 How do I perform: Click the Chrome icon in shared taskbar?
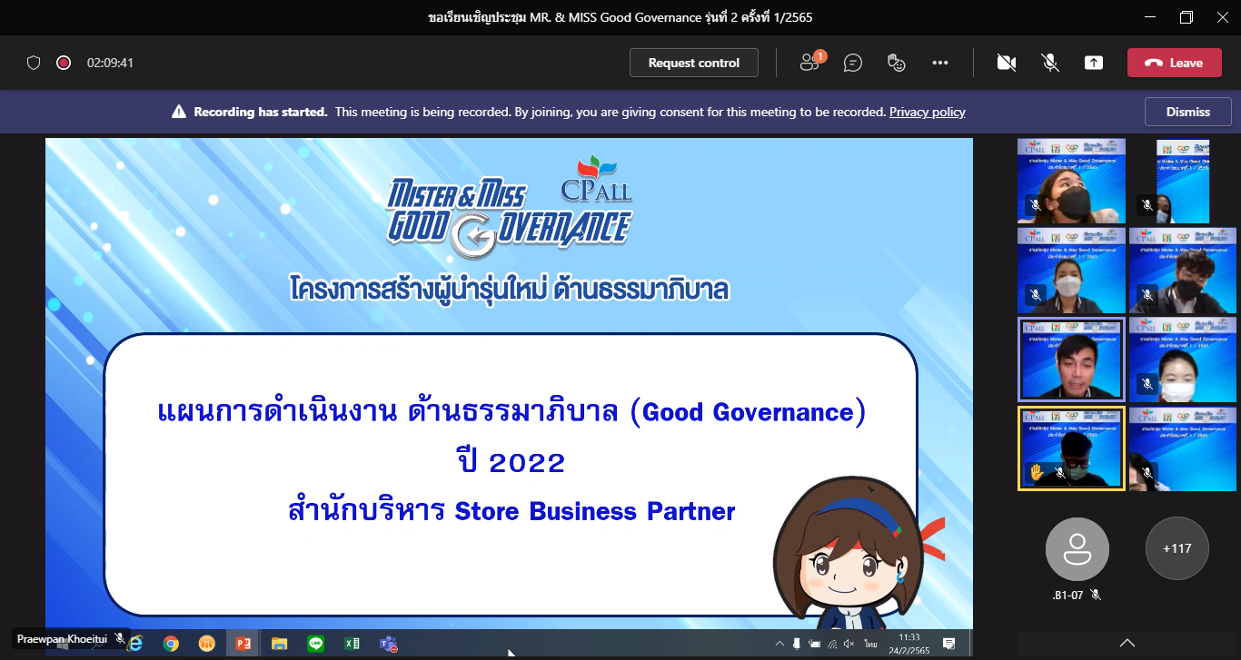pos(171,644)
